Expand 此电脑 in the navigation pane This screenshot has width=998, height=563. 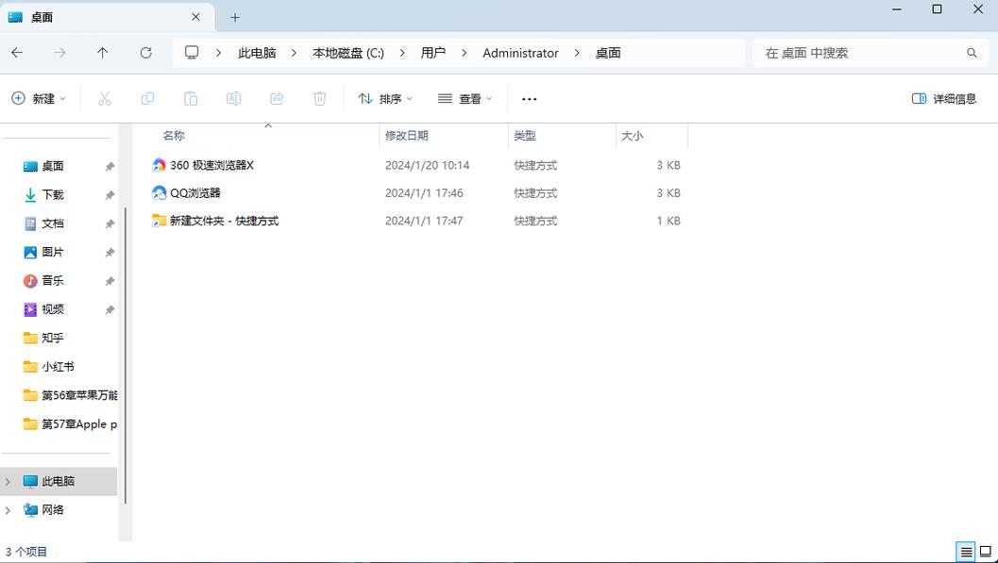tap(8, 481)
